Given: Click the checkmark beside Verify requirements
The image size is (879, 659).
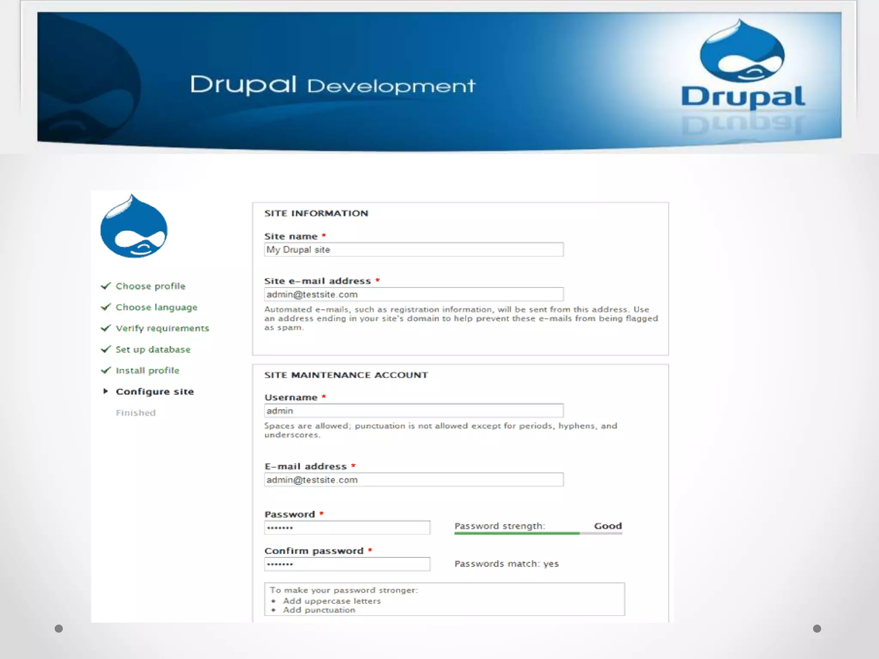Looking at the screenshot, I should pyautogui.click(x=106, y=328).
